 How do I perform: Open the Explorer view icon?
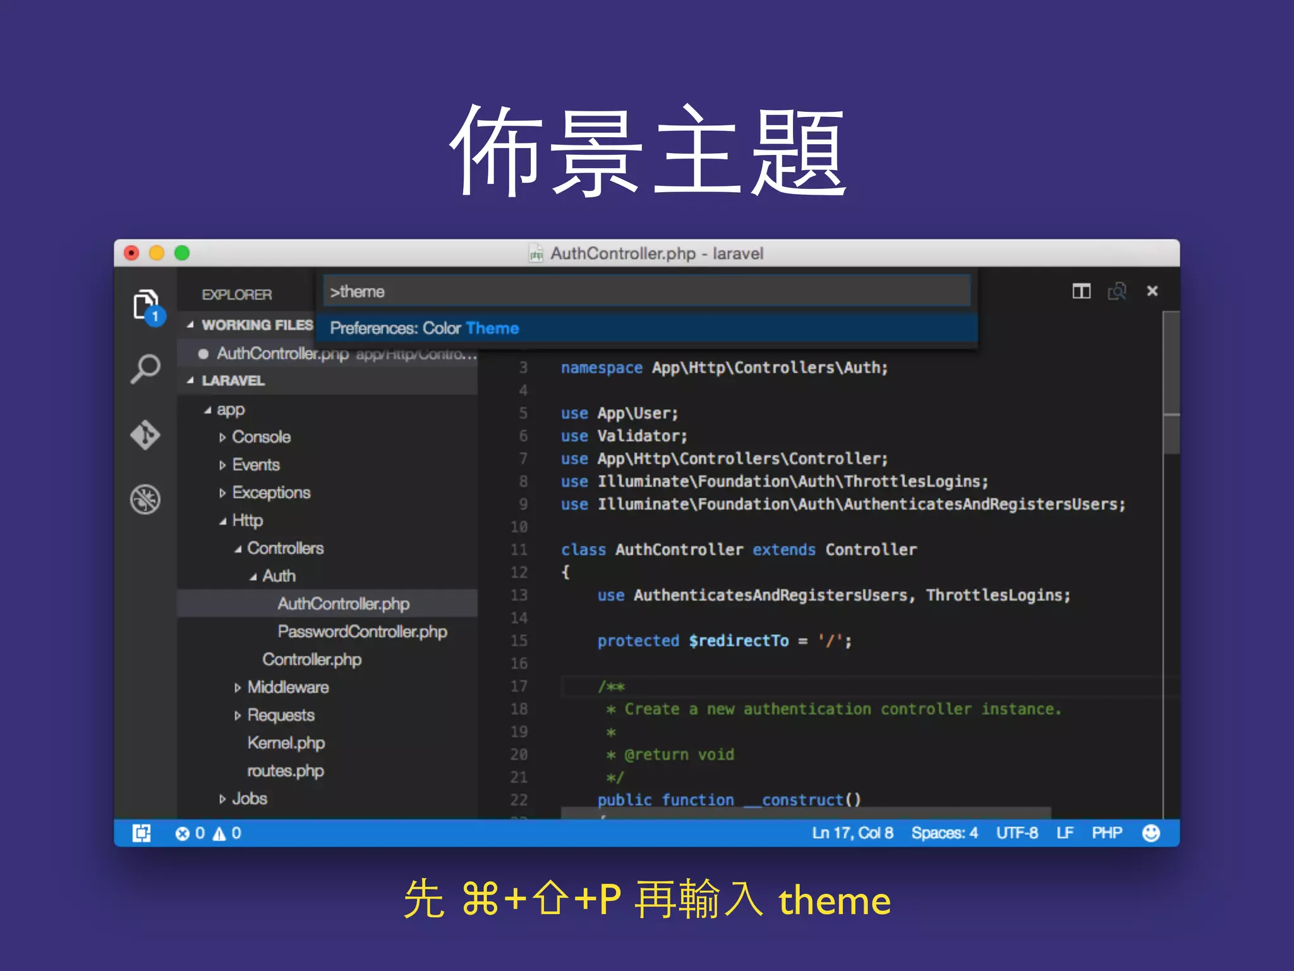pyautogui.click(x=147, y=307)
